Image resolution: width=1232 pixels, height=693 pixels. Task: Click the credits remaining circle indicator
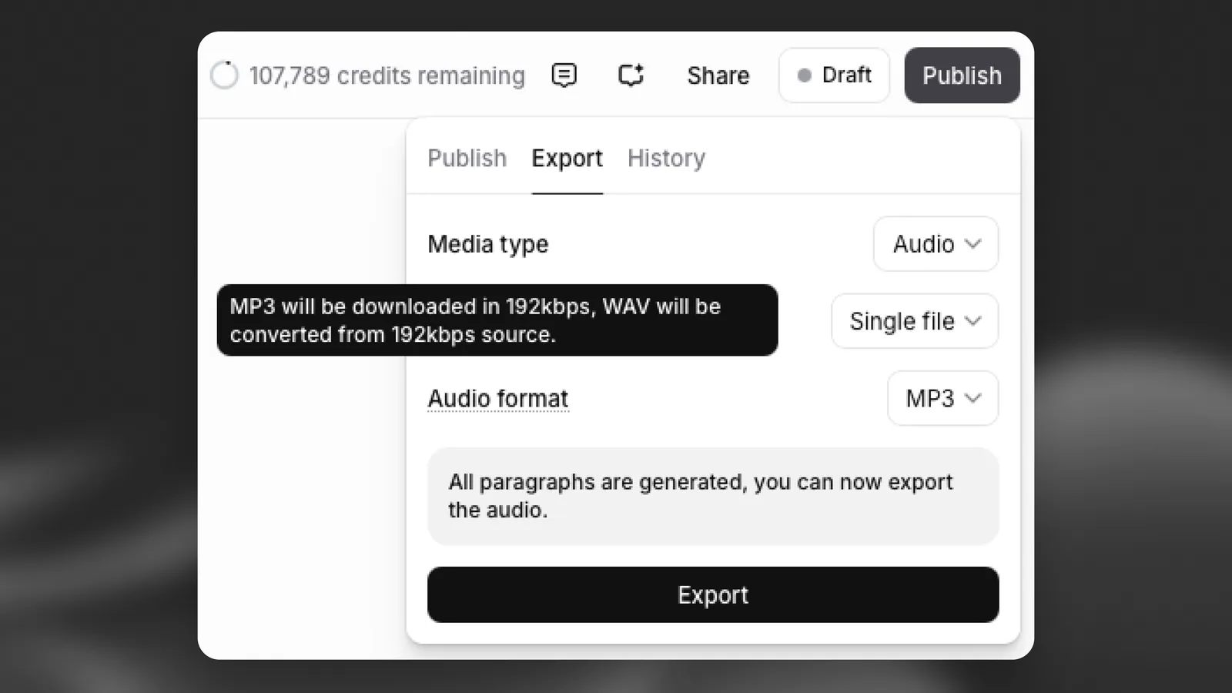pos(225,75)
